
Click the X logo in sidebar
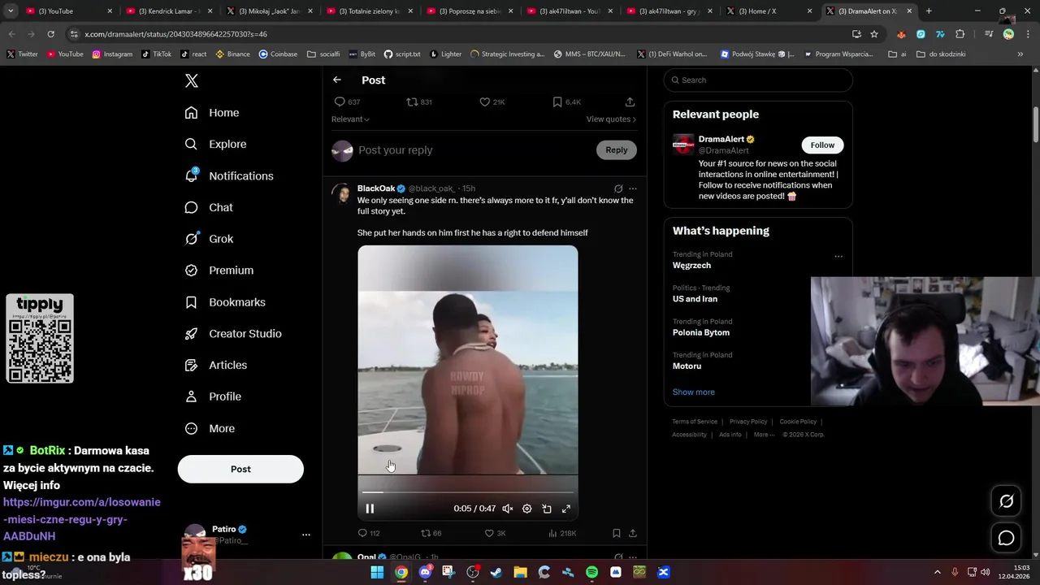click(x=192, y=80)
